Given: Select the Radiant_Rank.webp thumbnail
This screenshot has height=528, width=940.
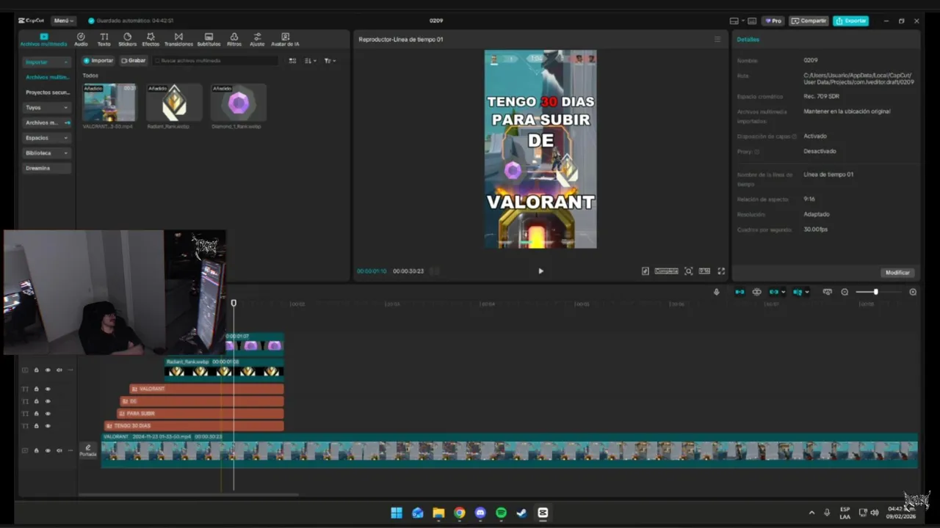Looking at the screenshot, I should point(174,103).
